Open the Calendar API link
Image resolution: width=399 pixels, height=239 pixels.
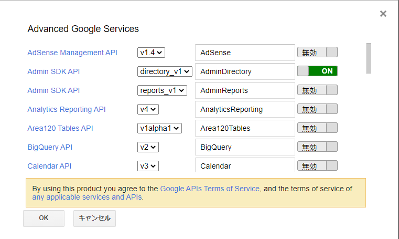(49, 166)
